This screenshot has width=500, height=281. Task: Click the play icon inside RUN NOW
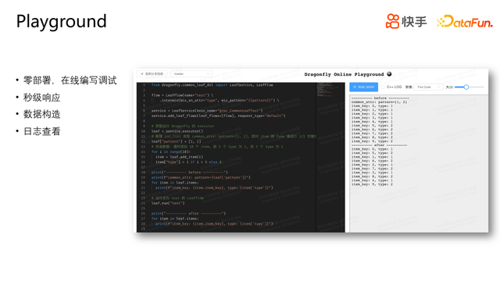[355, 87]
